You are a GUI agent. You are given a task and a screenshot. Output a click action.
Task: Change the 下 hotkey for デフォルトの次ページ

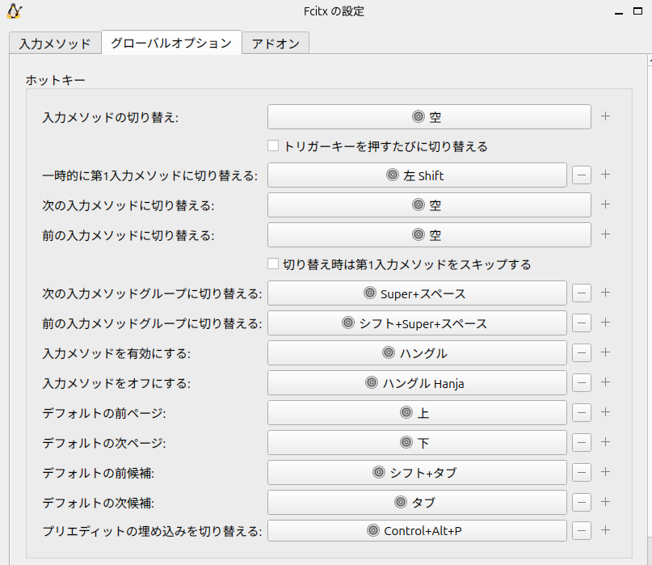[417, 443]
